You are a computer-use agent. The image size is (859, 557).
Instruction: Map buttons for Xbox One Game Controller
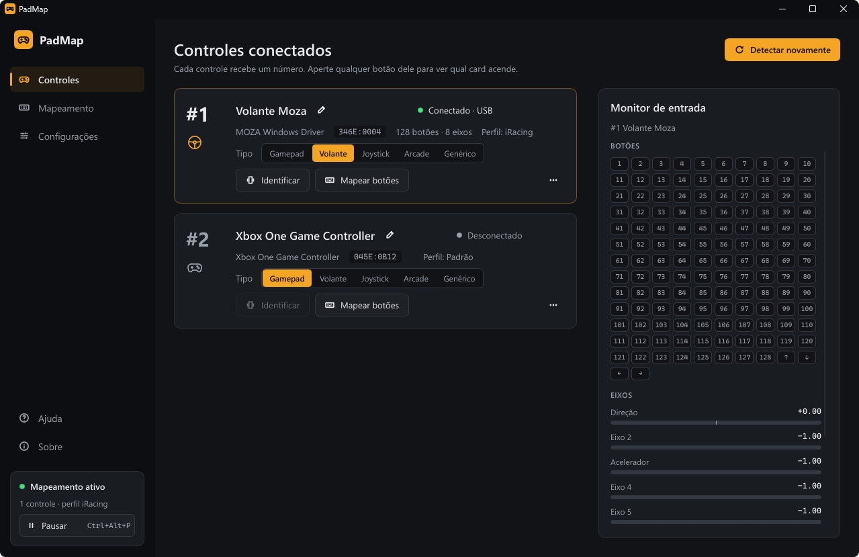point(362,305)
